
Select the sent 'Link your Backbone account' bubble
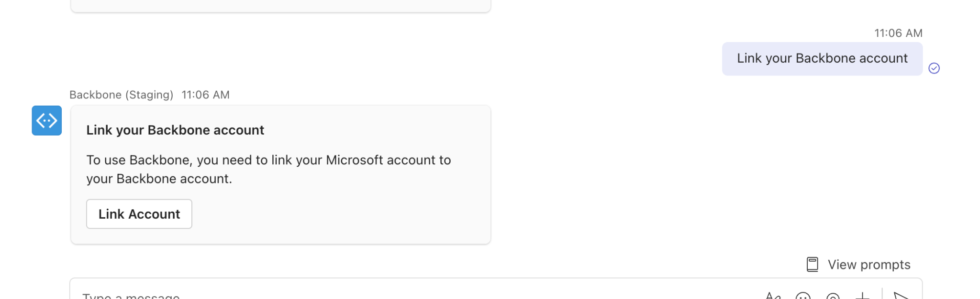tap(822, 59)
